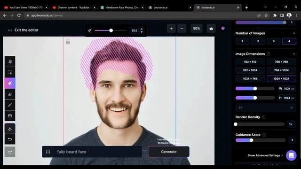Click the Guidance Scale slider handle
The height and width of the screenshot is (169, 301).
(251, 140)
